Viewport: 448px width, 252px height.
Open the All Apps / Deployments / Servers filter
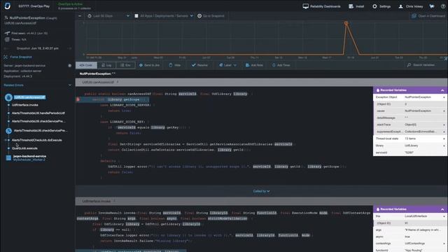(164, 16)
